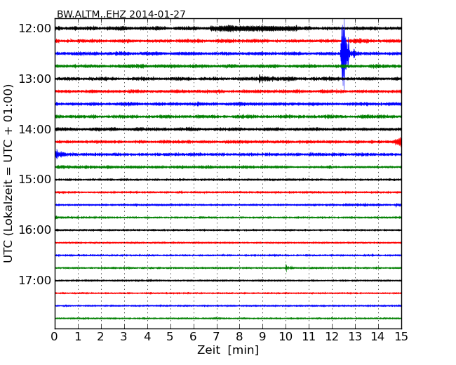Screen dimensions: 456x365
Task: Click the black burst on the 13:00 trace
Action: [265, 79]
